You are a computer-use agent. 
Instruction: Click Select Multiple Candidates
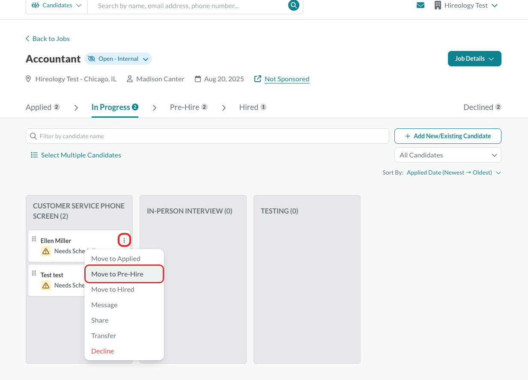pyautogui.click(x=76, y=155)
